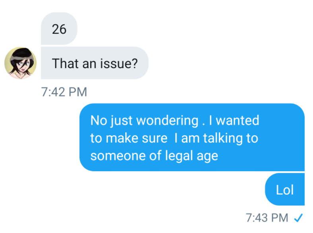Click the word "wanted" in the sent message
This screenshot has width=313, height=233.
237,120
